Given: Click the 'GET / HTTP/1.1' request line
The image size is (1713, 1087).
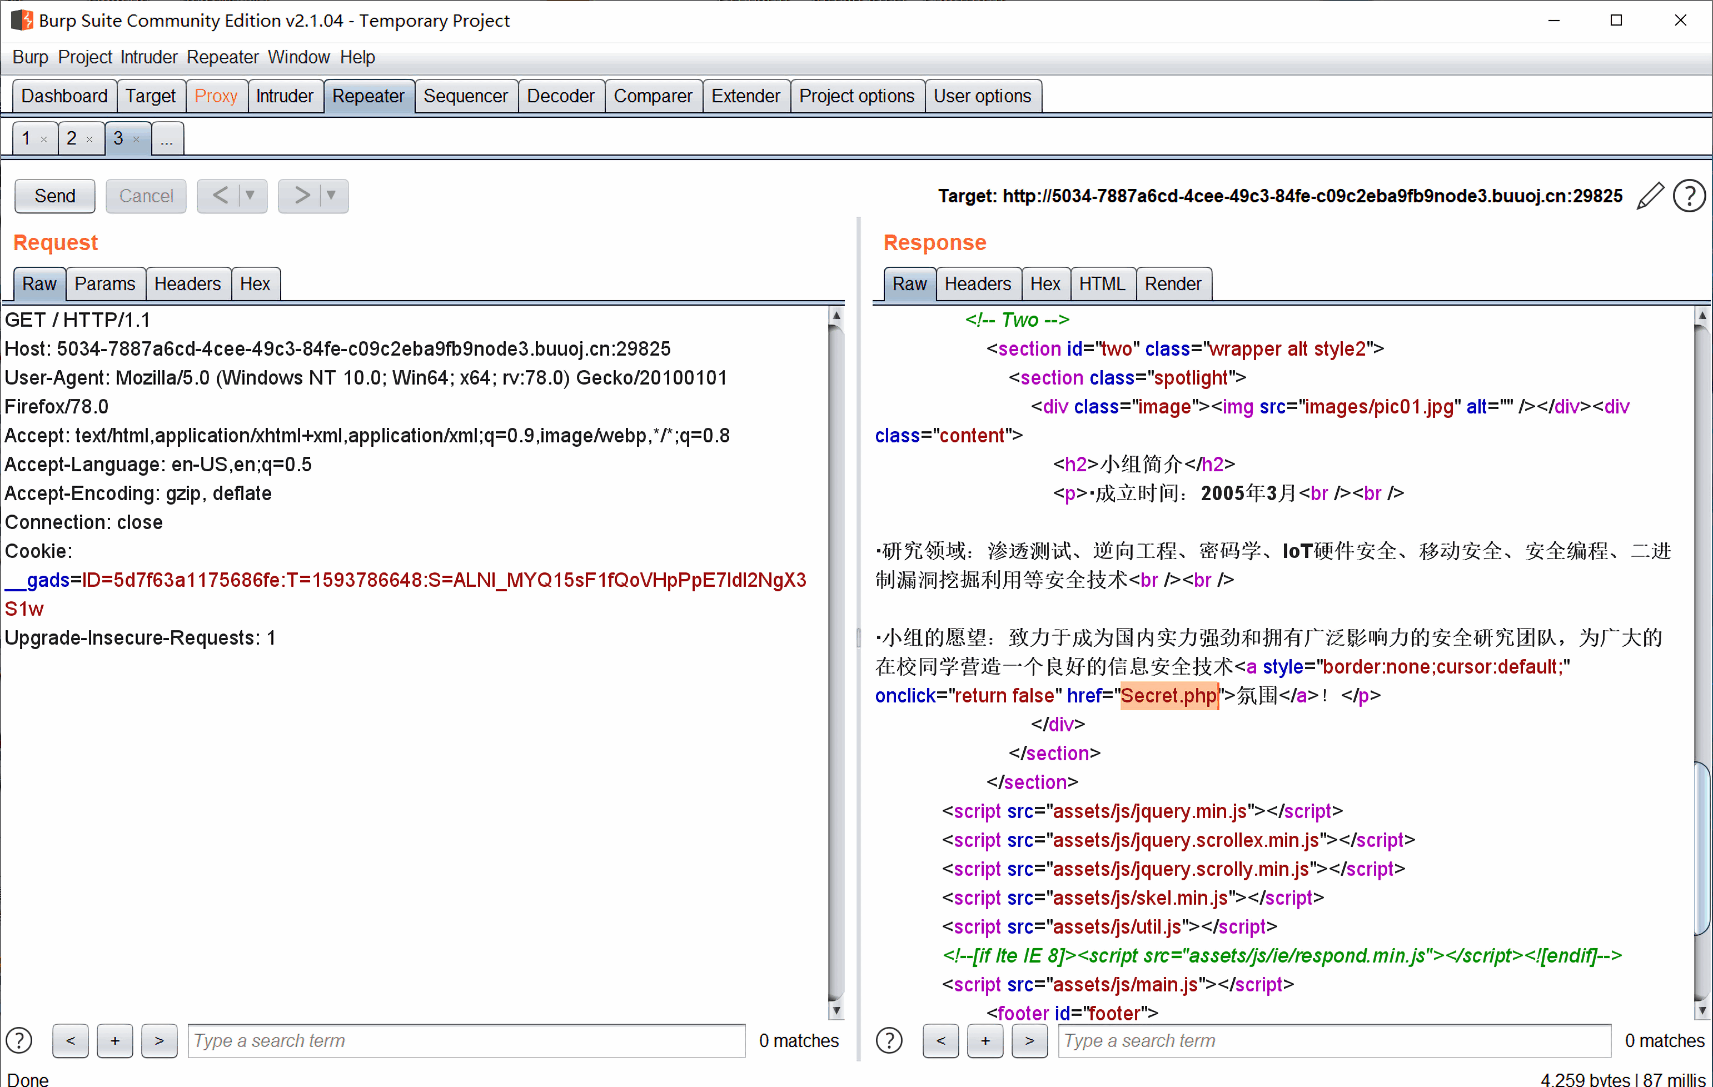Looking at the screenshot, I should click(78, 320).
